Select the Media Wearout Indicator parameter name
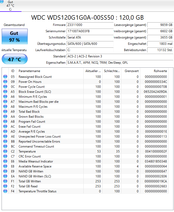This screenshot has height=212, width=174. click(36, 161)
